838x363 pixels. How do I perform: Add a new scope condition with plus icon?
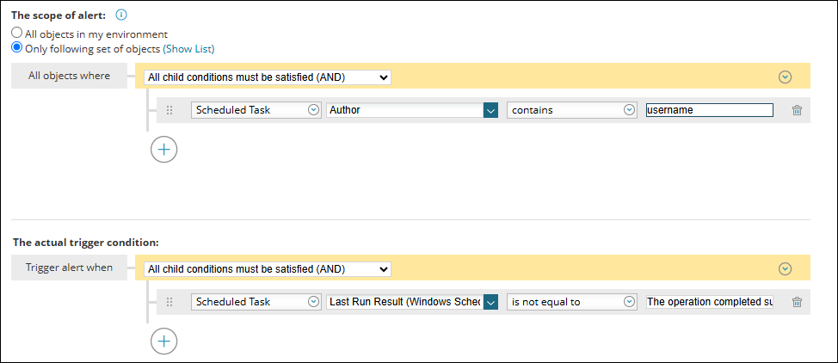[x=163, y=150]
